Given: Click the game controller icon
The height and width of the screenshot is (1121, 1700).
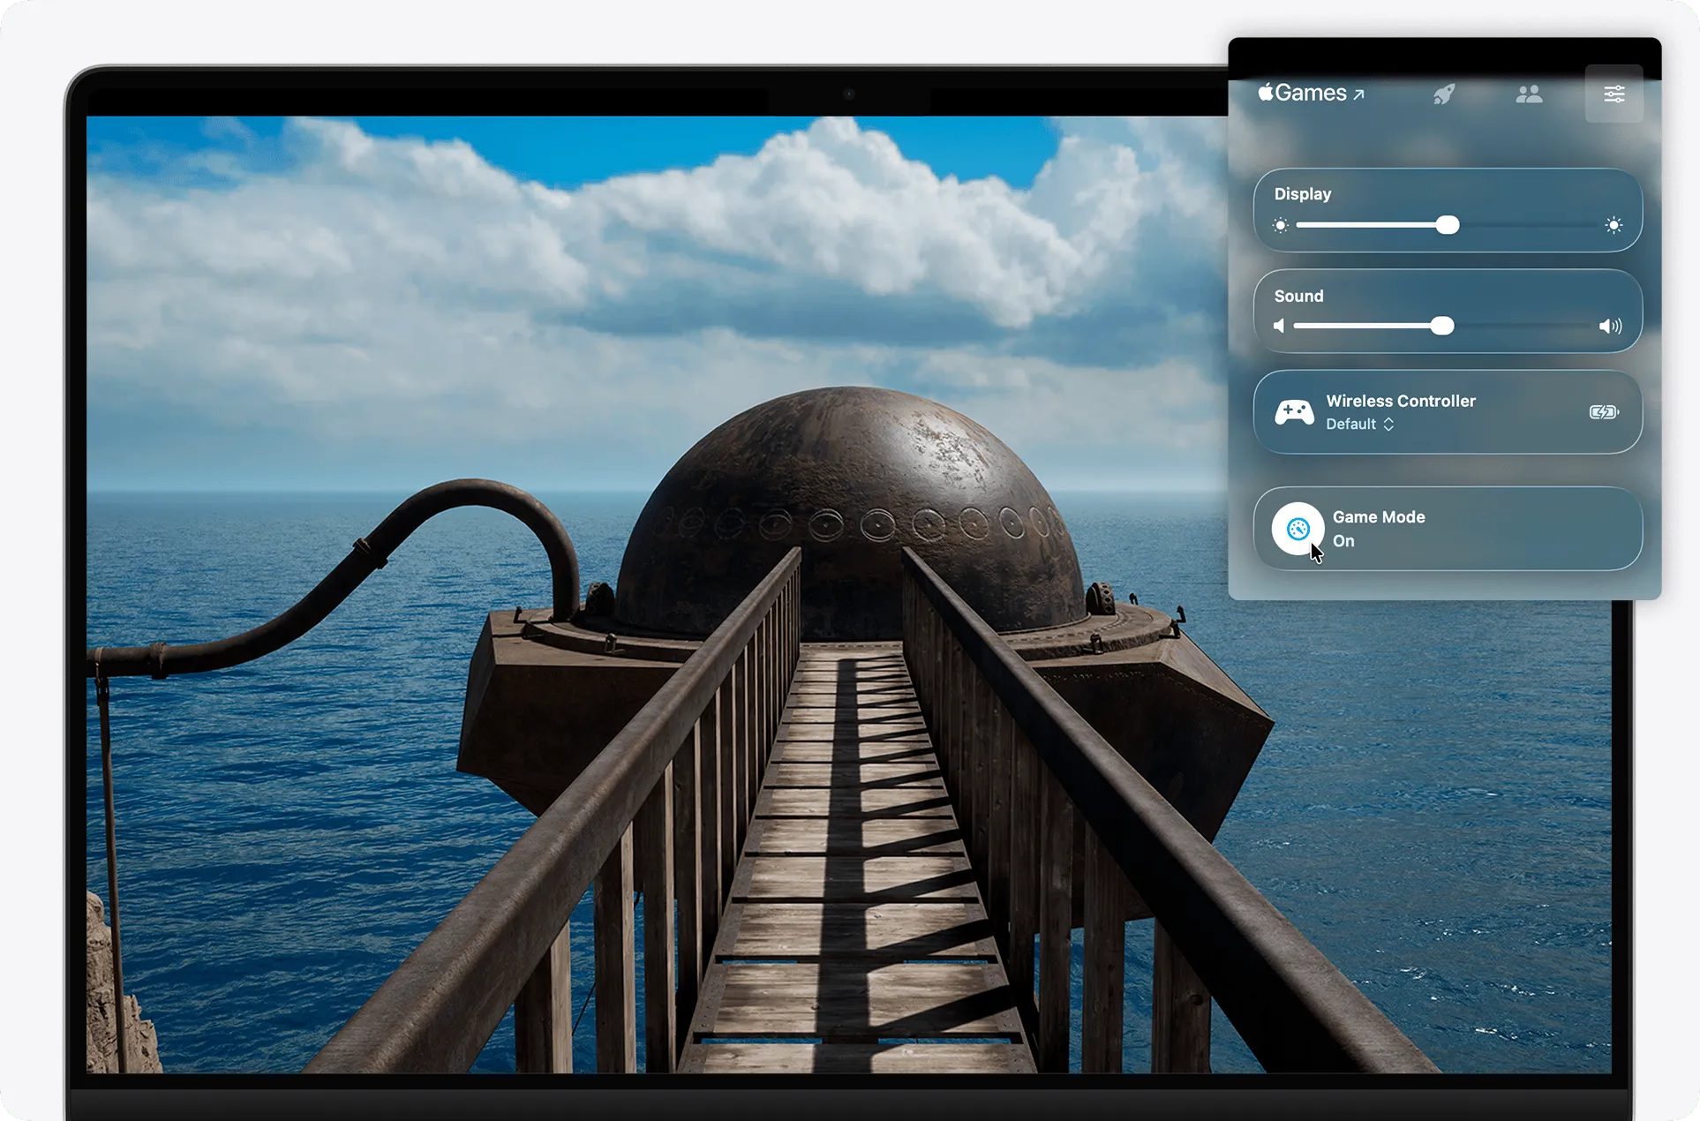Looking at the screenshot, I should tap(1294, 412).
